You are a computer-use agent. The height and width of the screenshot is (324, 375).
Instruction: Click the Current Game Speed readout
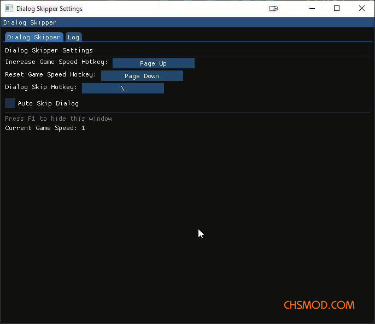point(45,128)
